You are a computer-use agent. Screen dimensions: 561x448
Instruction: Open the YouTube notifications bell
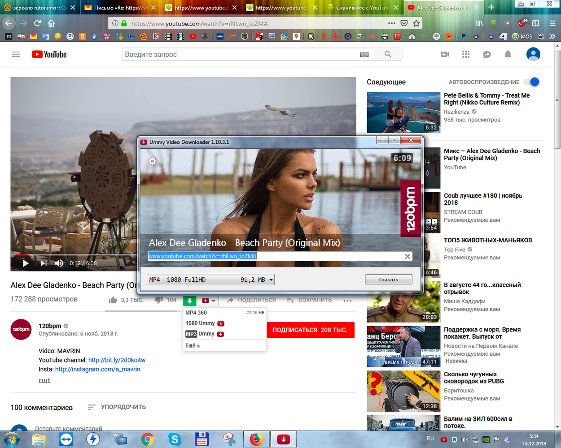tap(508, 54)
